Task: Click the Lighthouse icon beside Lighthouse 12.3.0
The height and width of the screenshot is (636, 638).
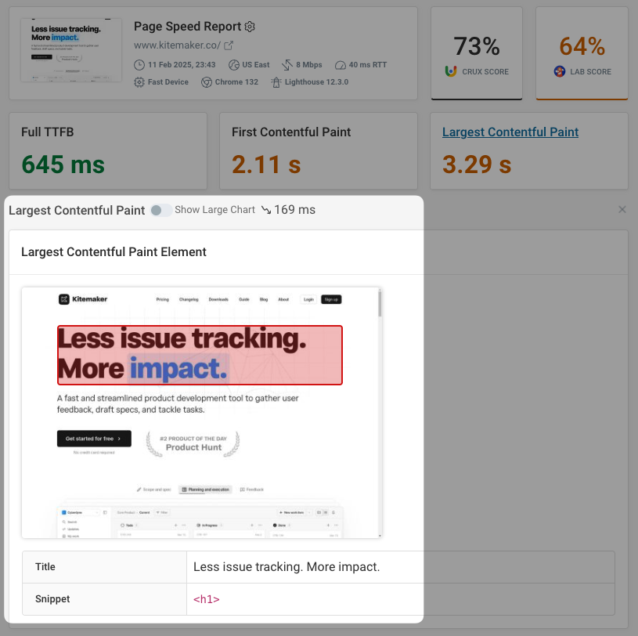Action: point(276,82)
